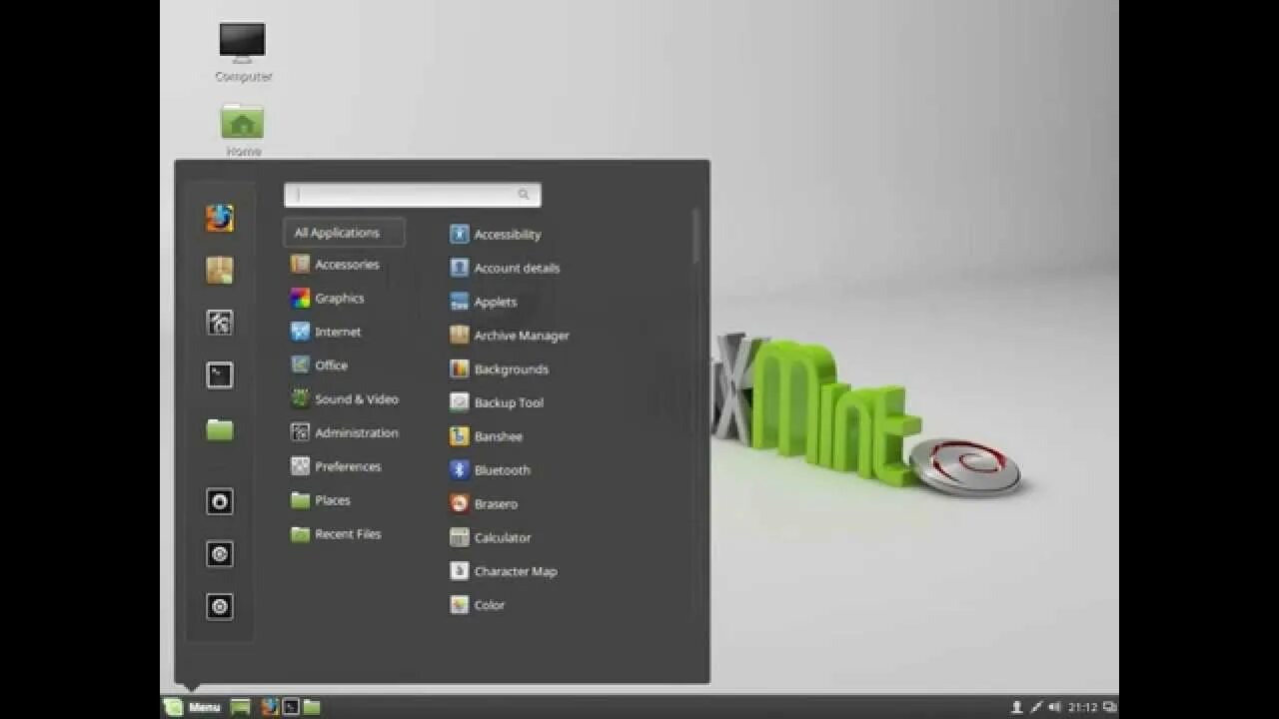1279x719 pixels.
Task: Launch the Banshee media player
Action: point(487,436)
